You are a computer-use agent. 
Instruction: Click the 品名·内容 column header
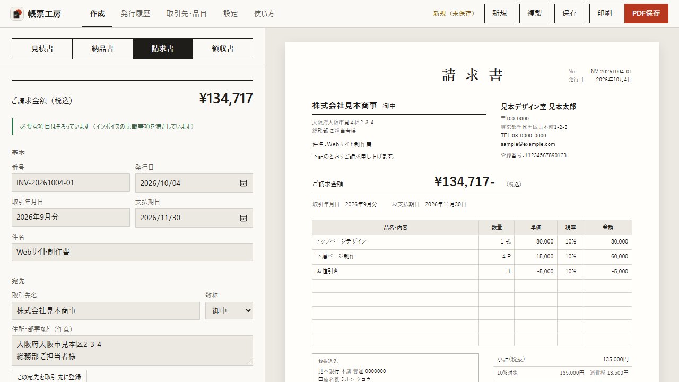(395, 228)
